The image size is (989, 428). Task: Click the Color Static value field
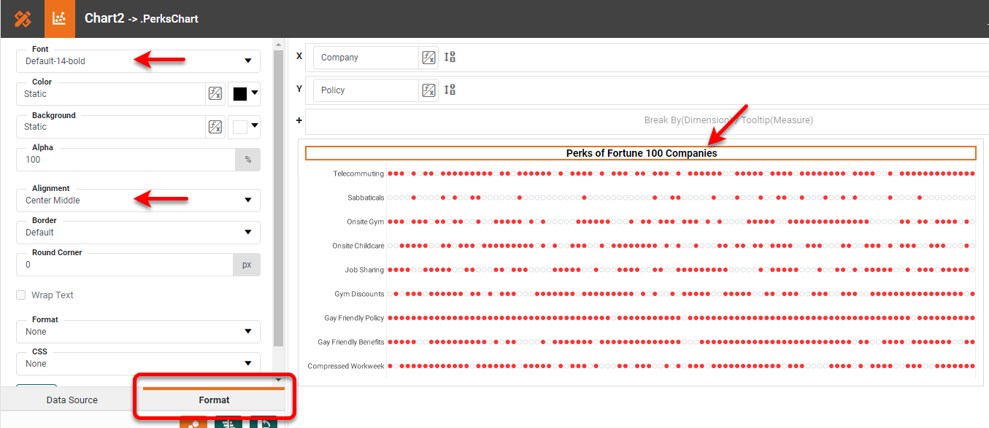coord(110,94)
